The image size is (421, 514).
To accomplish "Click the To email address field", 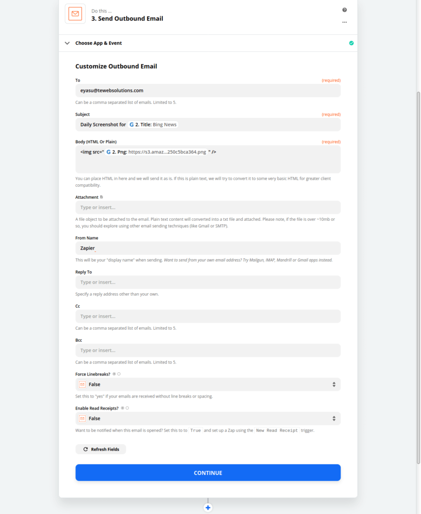I will pos(207,90).
